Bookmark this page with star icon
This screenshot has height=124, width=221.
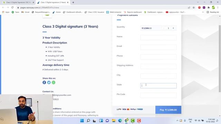coord(194,8)
